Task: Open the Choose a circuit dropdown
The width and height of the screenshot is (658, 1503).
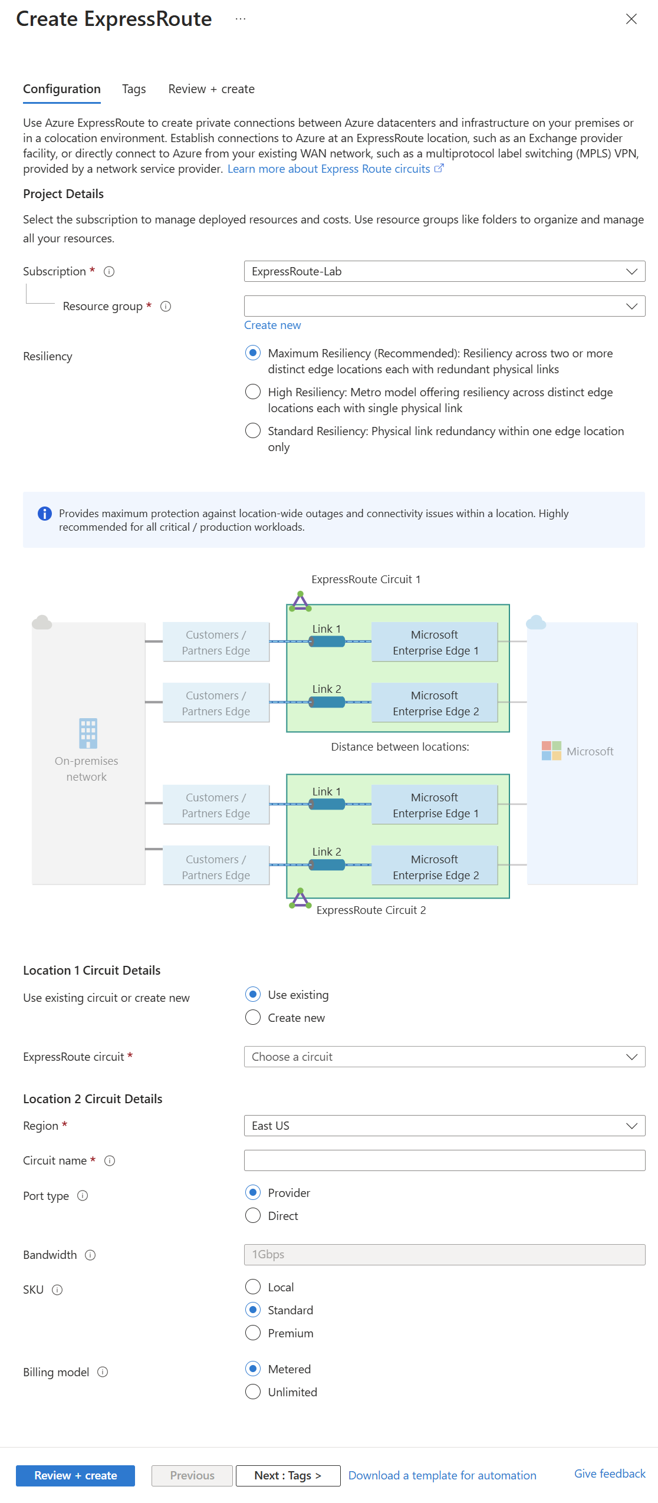Action: pos(444,1057)
